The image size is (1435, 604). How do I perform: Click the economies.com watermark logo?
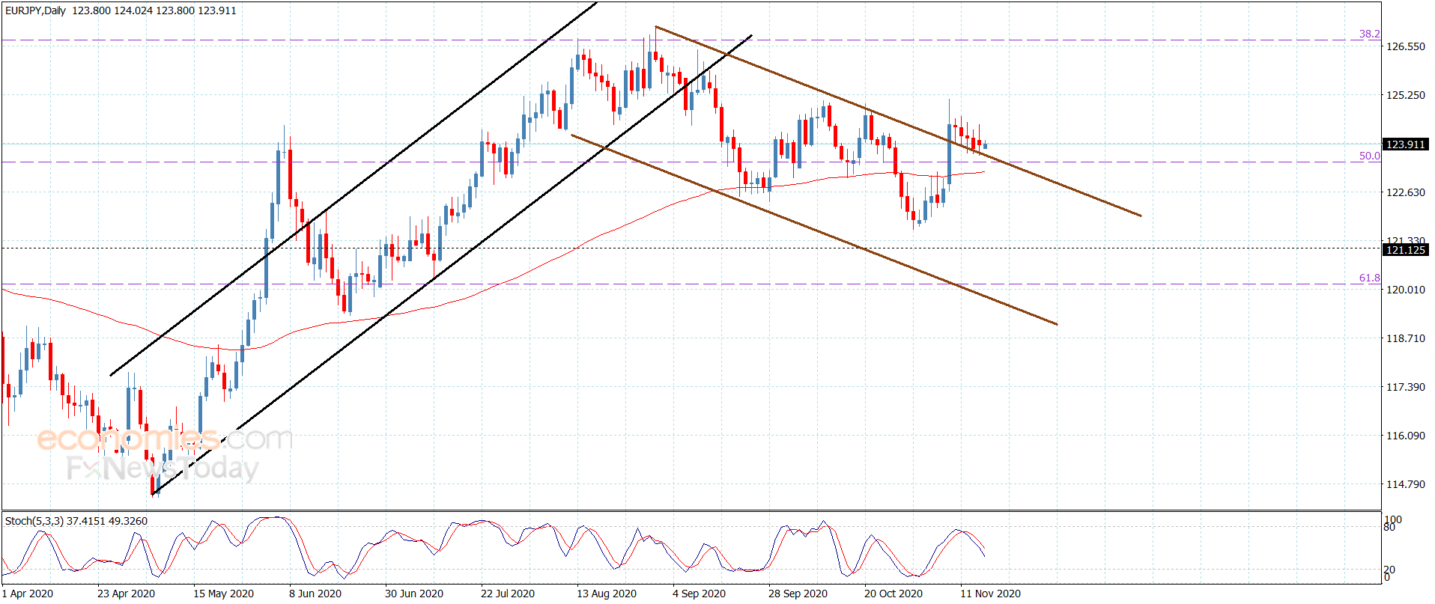pyautogui.click(x=165, y=439)
